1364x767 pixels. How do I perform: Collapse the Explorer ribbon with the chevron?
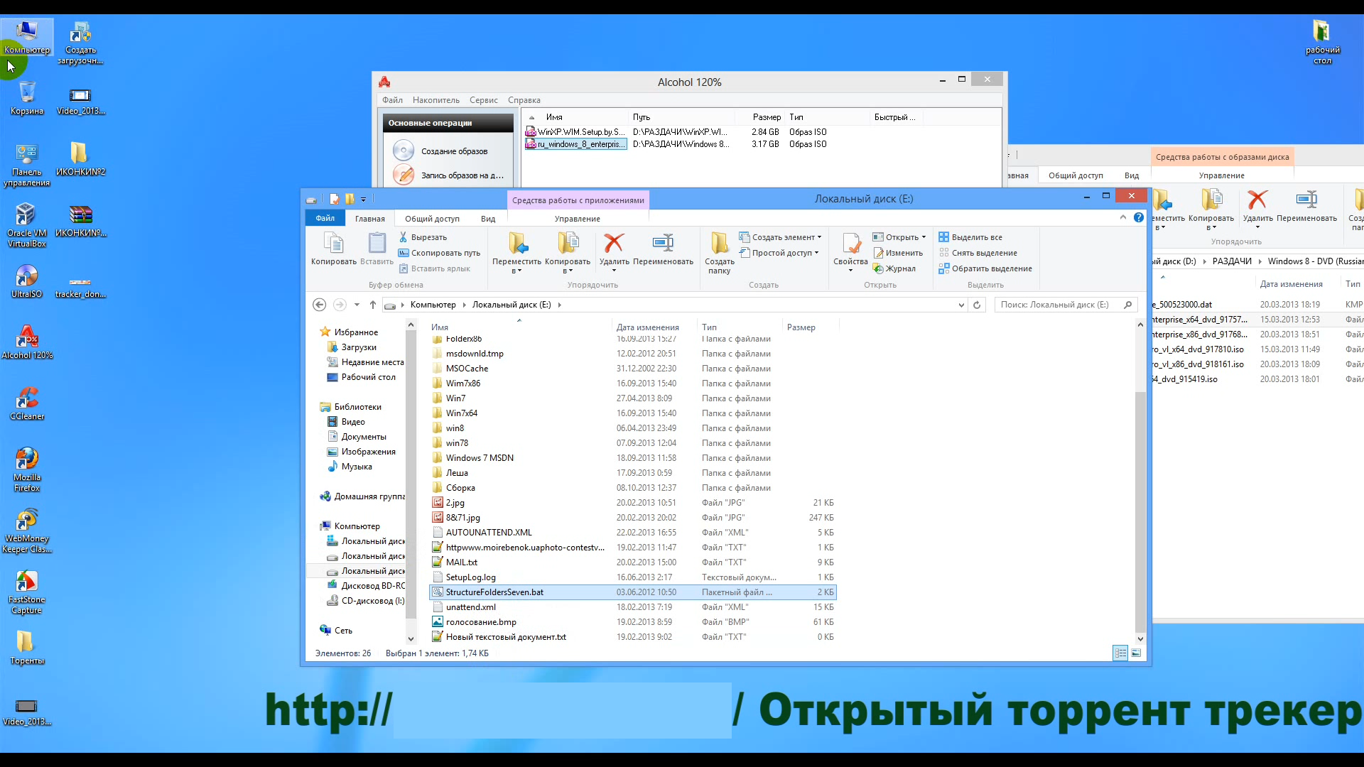[1123, 217]
